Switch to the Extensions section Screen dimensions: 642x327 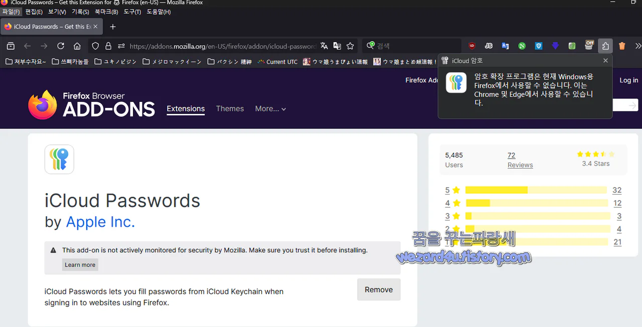tap(186, 109)
